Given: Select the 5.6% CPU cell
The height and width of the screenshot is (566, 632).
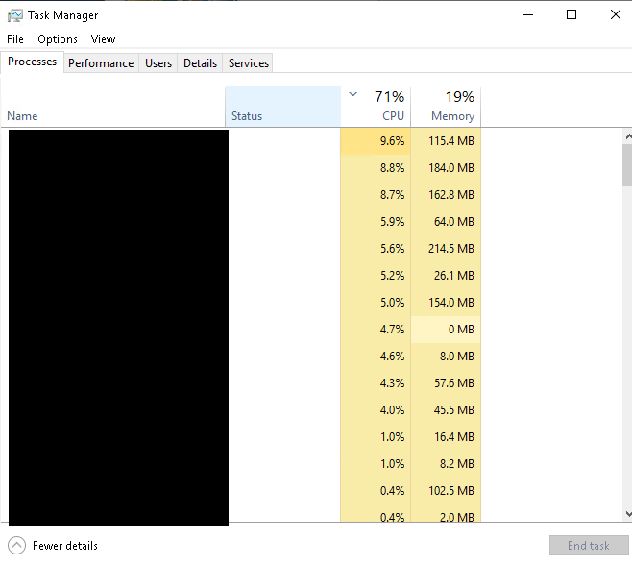Looking at the screenshot, I should tap(376, 249).
